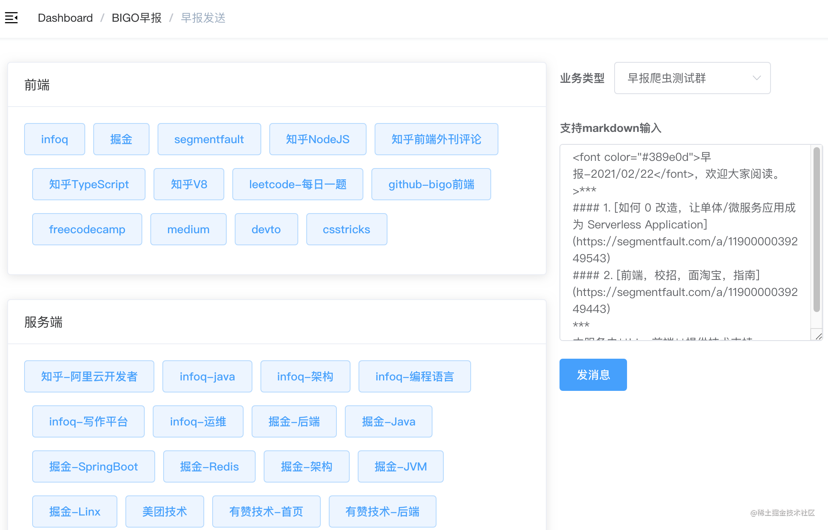Choose the 掘金-SpringBoot tag
This screenshot has width=828, height=530.
[x=93, y=466]
